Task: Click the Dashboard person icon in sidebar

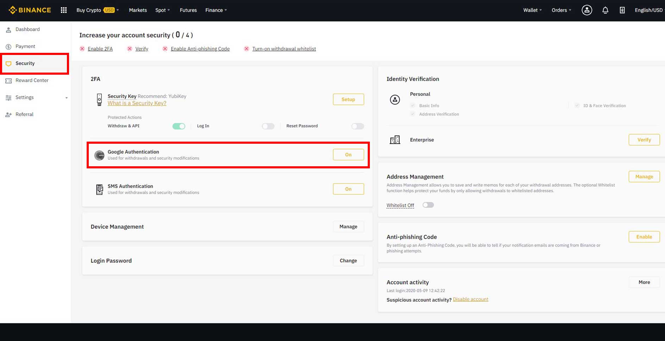Action: pyautogui.click(x=8, y=30)
